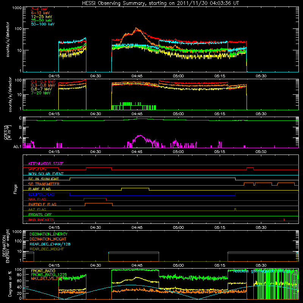
Task: Click the raised FLARE_FLAG segment near 04:45
Action: [135, 188]
